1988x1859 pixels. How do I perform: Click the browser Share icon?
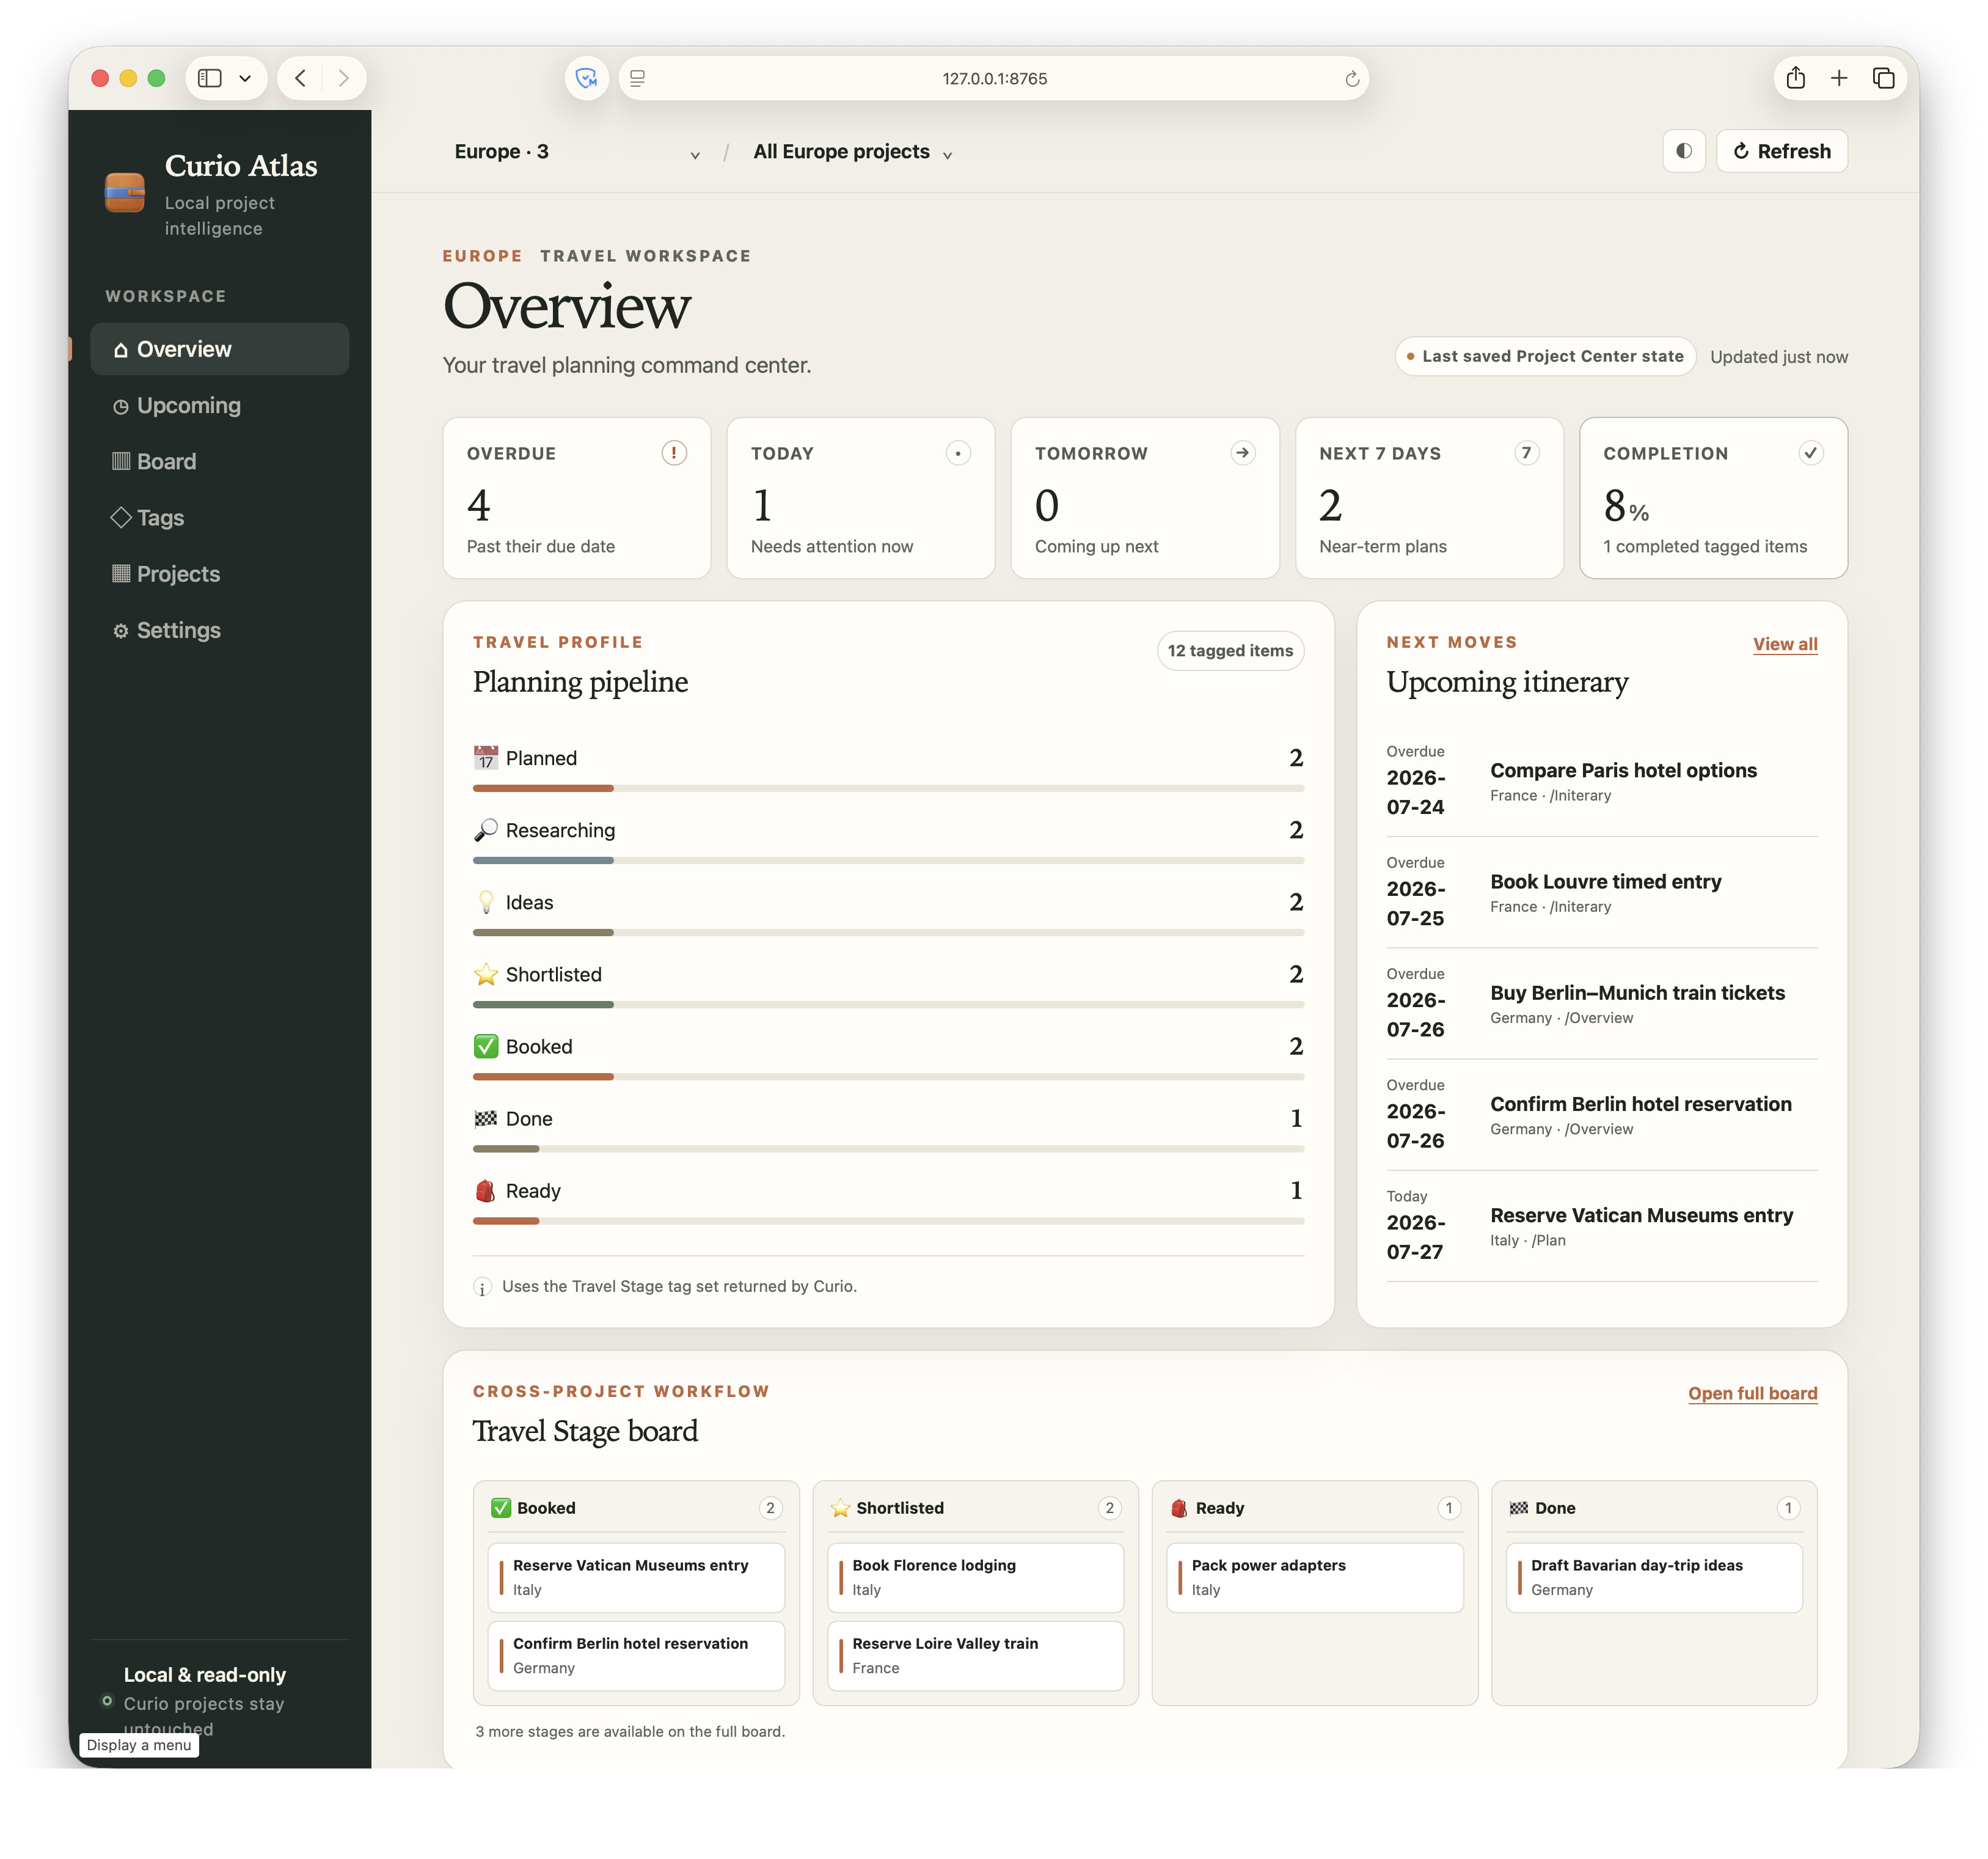pyautogui.click(x=1796, y=78)
